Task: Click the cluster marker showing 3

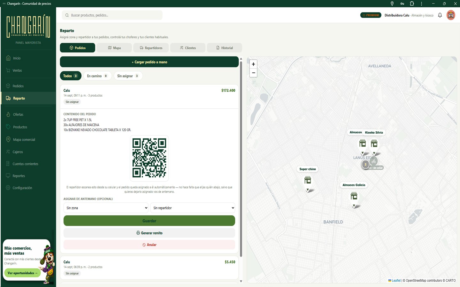Action: tap(365, 165)
